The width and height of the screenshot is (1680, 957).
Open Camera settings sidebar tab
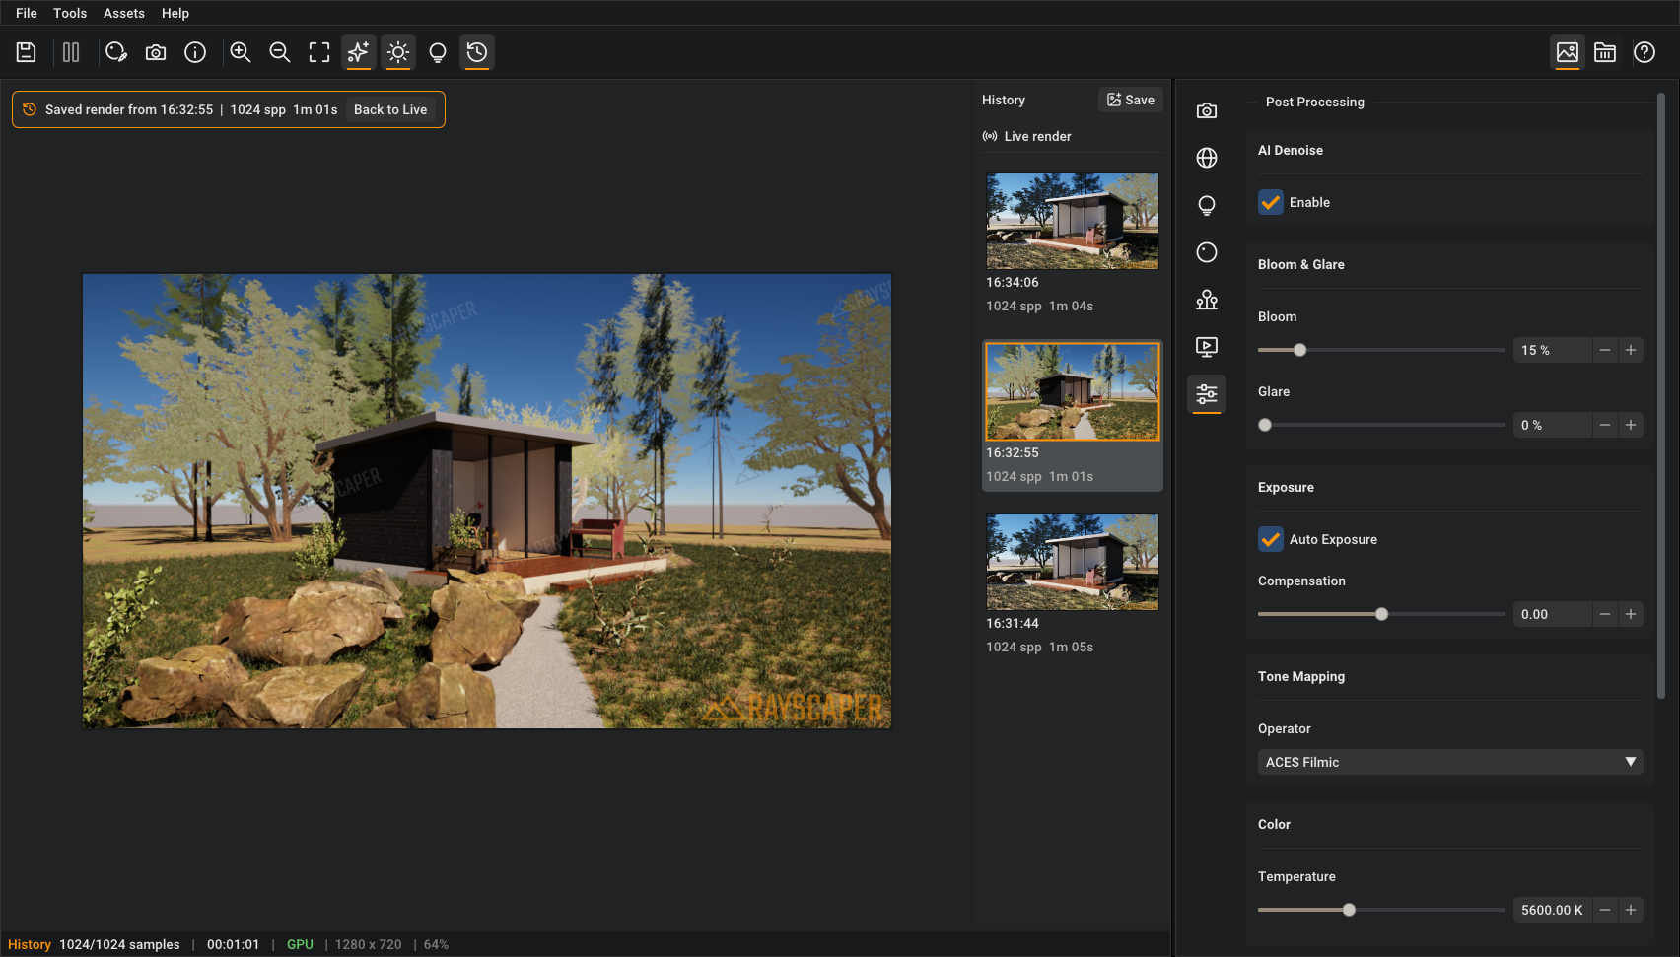1207,110
